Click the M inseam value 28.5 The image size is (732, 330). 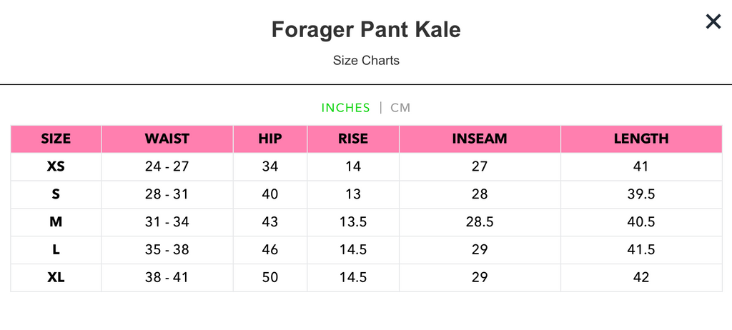(480, 221)
